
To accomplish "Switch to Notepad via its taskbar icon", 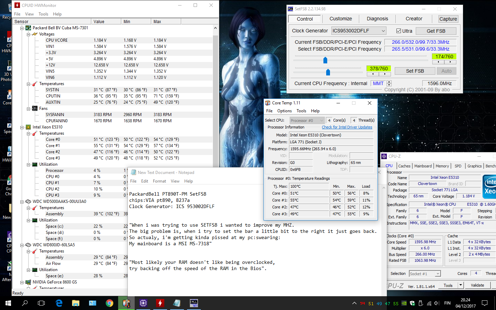I will (177, 303).
